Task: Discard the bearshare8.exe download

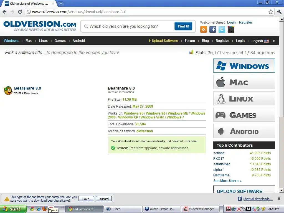Action: [104, 199]
